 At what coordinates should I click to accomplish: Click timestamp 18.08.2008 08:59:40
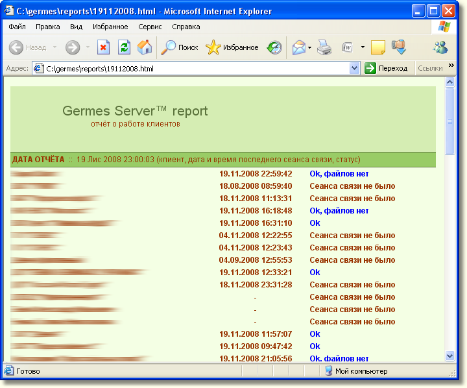tap(256, 186)
